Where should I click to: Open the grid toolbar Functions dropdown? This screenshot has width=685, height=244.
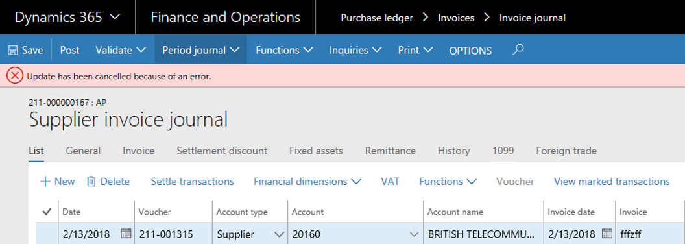click(x=448, y=182)
